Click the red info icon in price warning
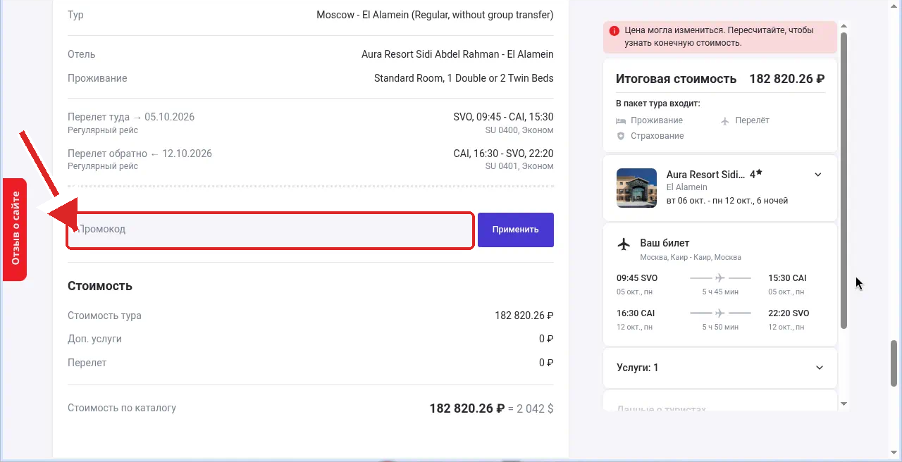Screen dimensions: 902x462 [x=614, y=31]
